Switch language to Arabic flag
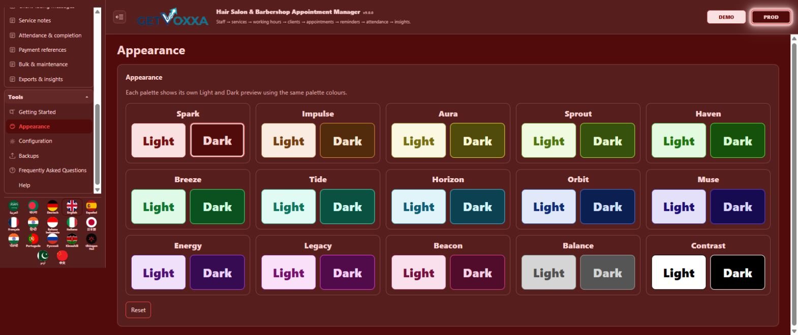 [x=14, y=207]
